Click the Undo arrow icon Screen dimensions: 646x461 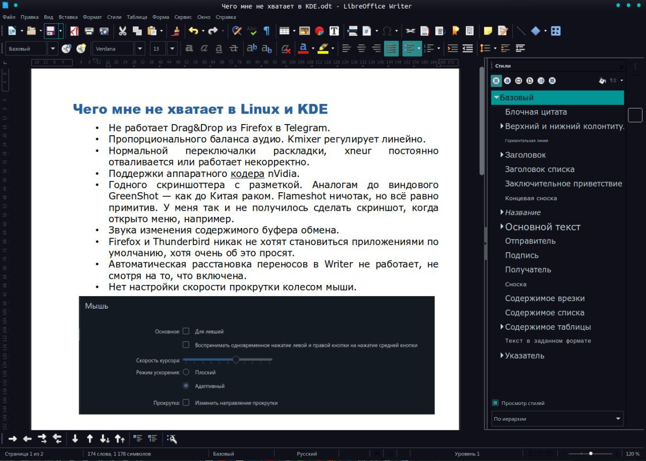193,31
